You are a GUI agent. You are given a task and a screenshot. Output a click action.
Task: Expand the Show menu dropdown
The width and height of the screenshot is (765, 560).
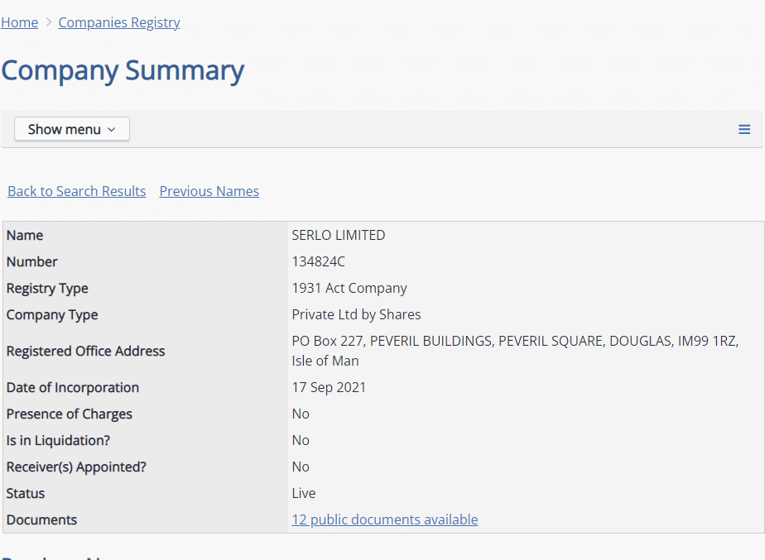point(72,129)
